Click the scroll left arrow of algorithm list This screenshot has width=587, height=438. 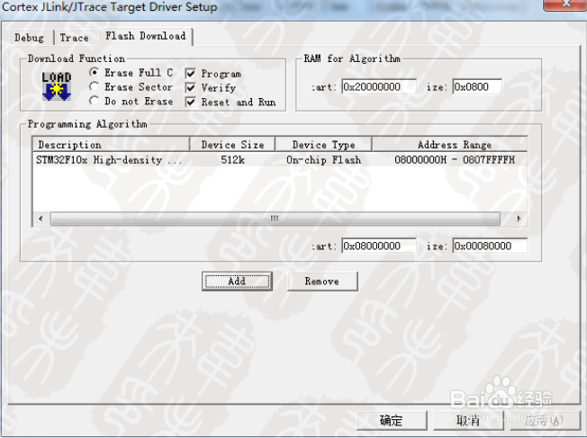click(41, 219)
